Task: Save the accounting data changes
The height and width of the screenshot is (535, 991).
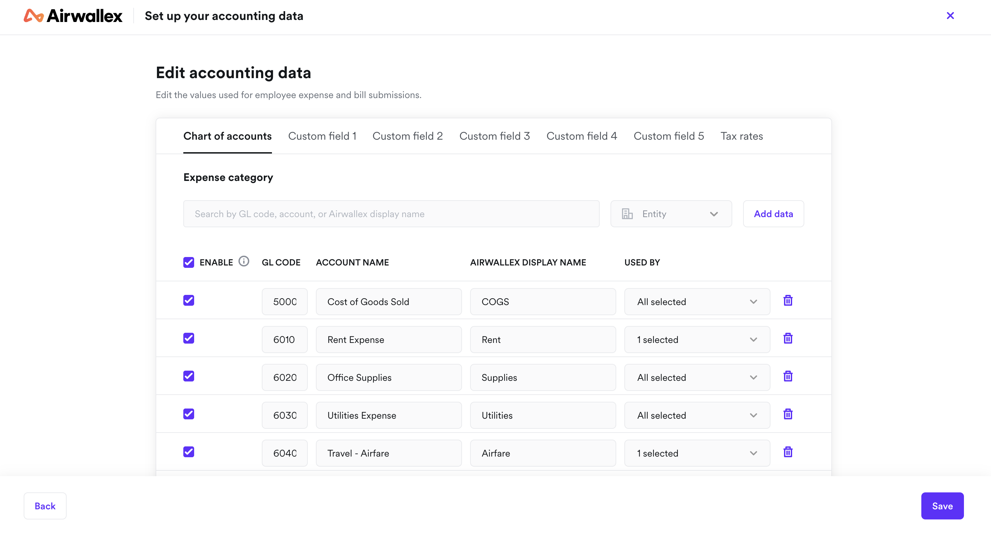Action: tap(942, 506)
